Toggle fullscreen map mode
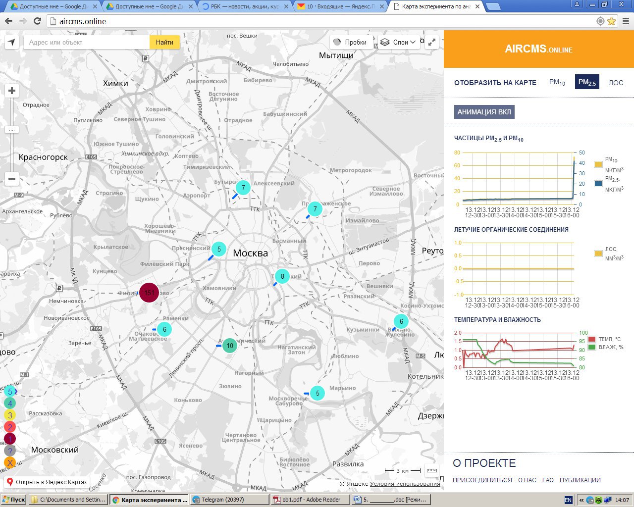The image size is (634, 507). (x=432, y=42)
